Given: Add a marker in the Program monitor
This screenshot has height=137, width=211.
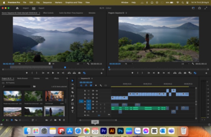Looking at the screenshot, I should [x=132, y=73].
